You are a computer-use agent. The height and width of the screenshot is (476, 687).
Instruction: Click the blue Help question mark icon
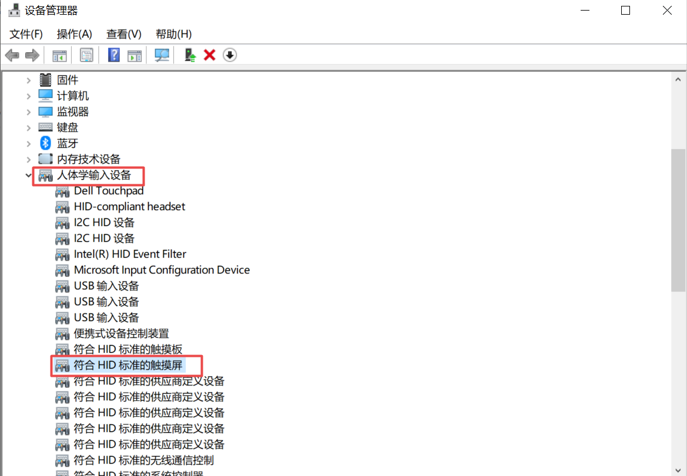tap(114, 55)
